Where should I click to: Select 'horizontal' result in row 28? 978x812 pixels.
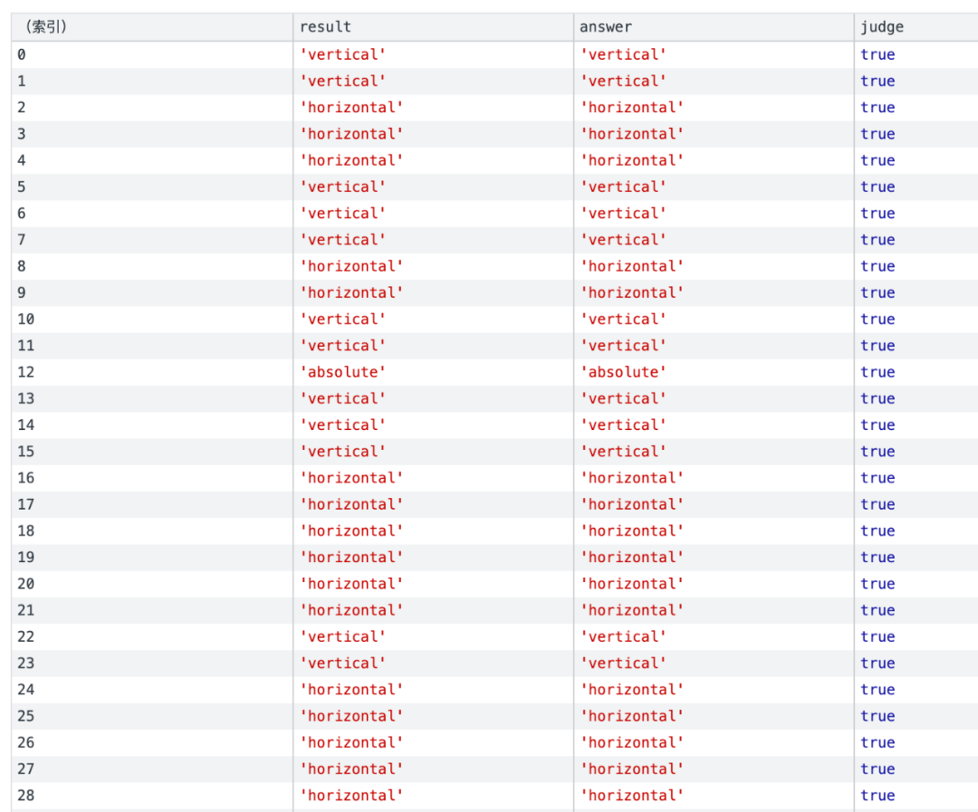pos(351,796)
